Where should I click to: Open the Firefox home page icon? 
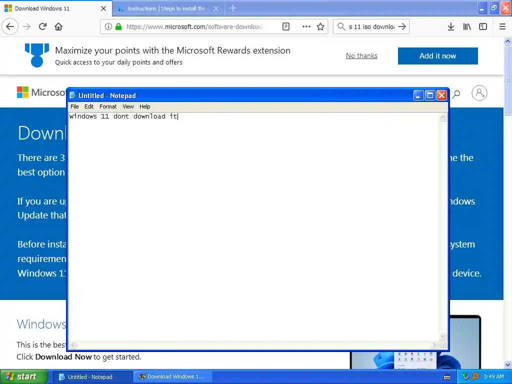point(58,26)
